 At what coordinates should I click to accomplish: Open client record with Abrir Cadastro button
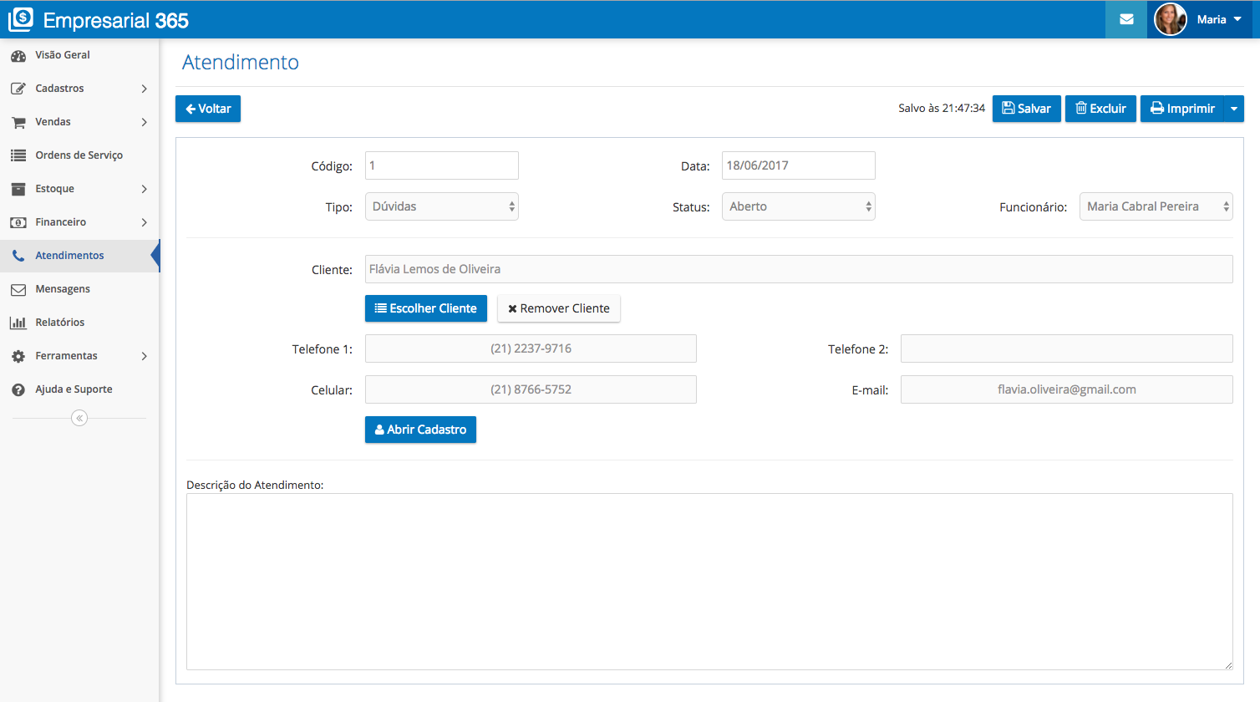420,430
